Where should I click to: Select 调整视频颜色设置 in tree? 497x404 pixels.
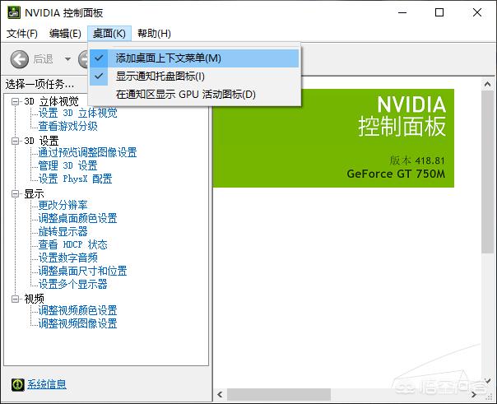pyautogui.click(x=77, y=310)
